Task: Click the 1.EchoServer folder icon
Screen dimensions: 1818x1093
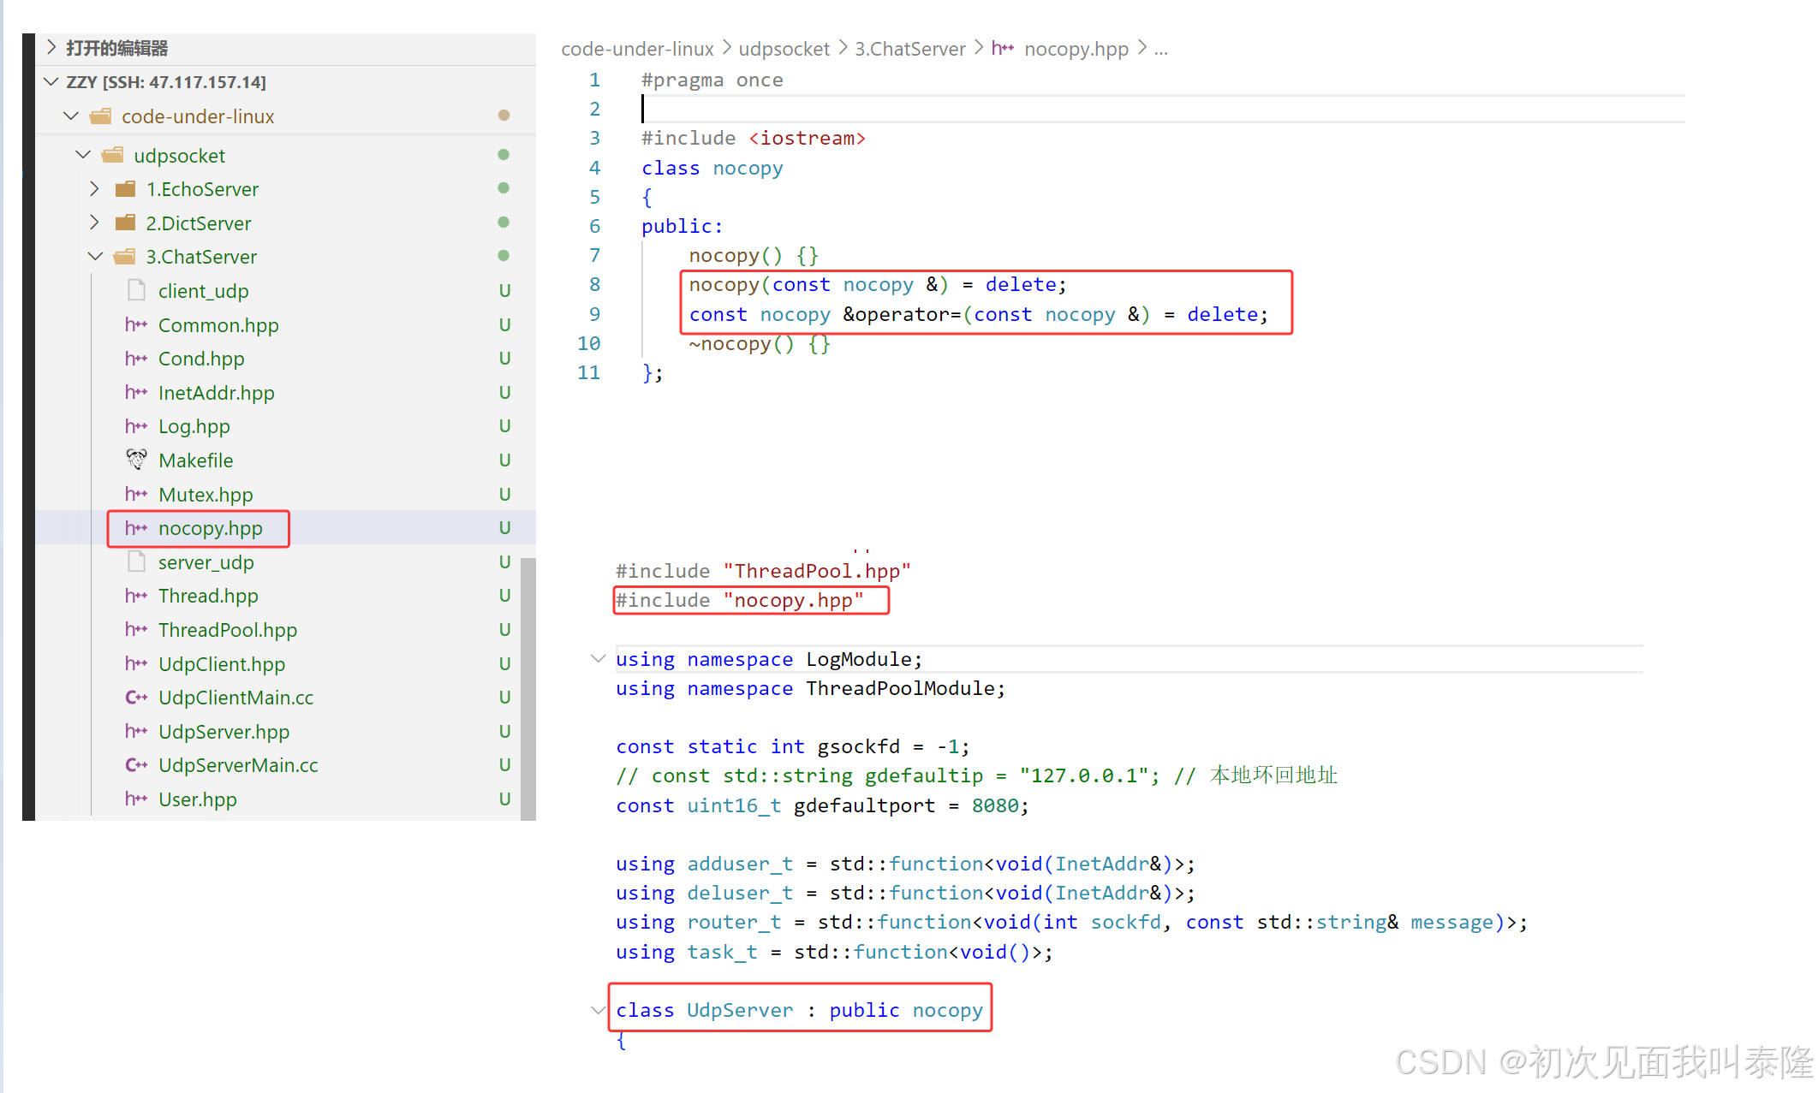Action: [x=126, y=189]
